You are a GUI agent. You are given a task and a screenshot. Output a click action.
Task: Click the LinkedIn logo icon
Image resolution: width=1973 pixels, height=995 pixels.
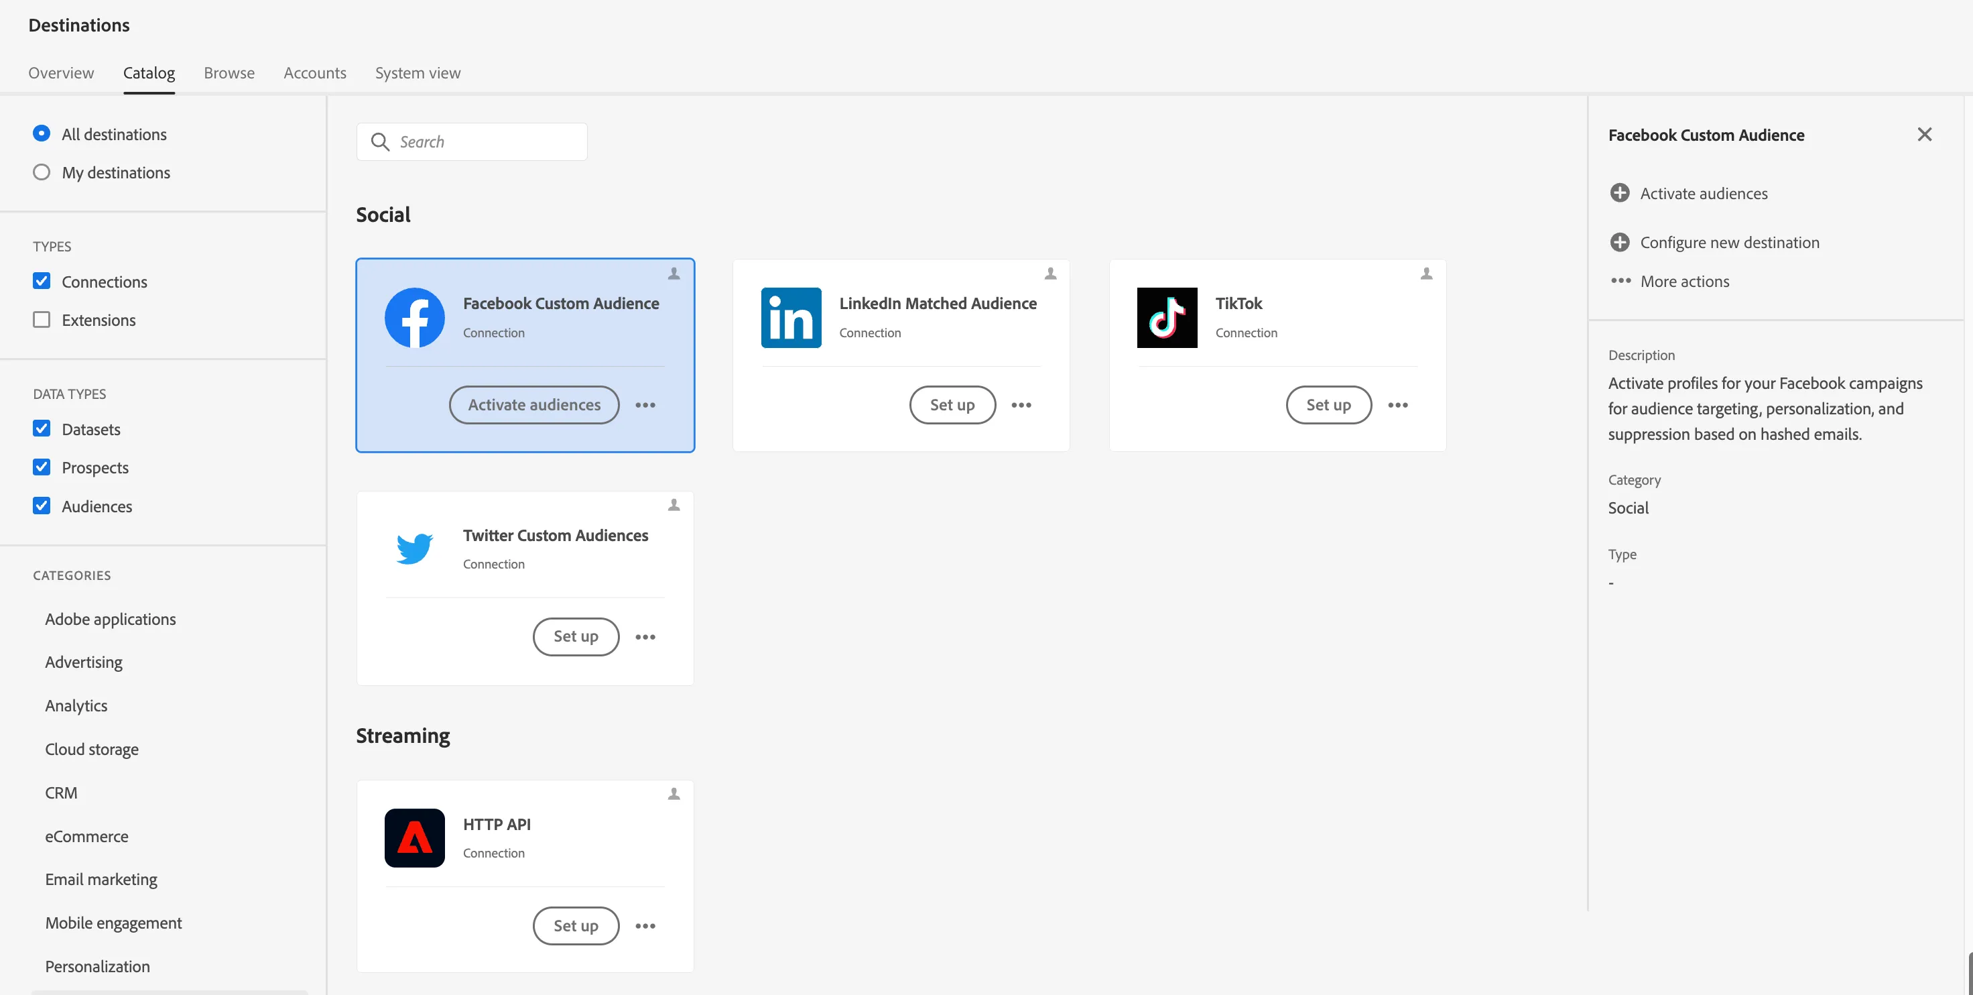(x=790, y=317)
